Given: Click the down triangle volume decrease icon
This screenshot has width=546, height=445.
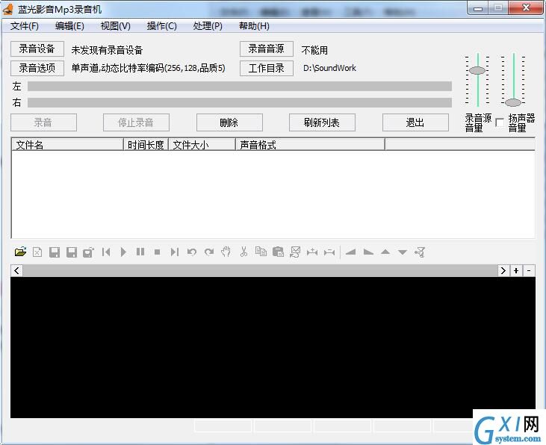Looking at the screenshot, I should (x=403, y=252).
